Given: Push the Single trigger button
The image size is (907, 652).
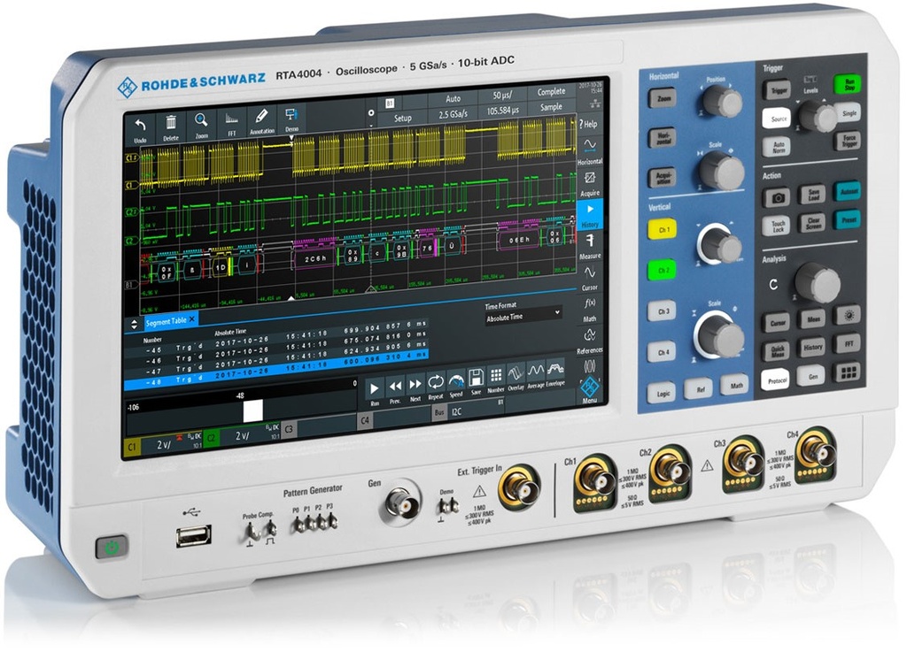Looking at the screenshot, I should (x=849, y=113).
